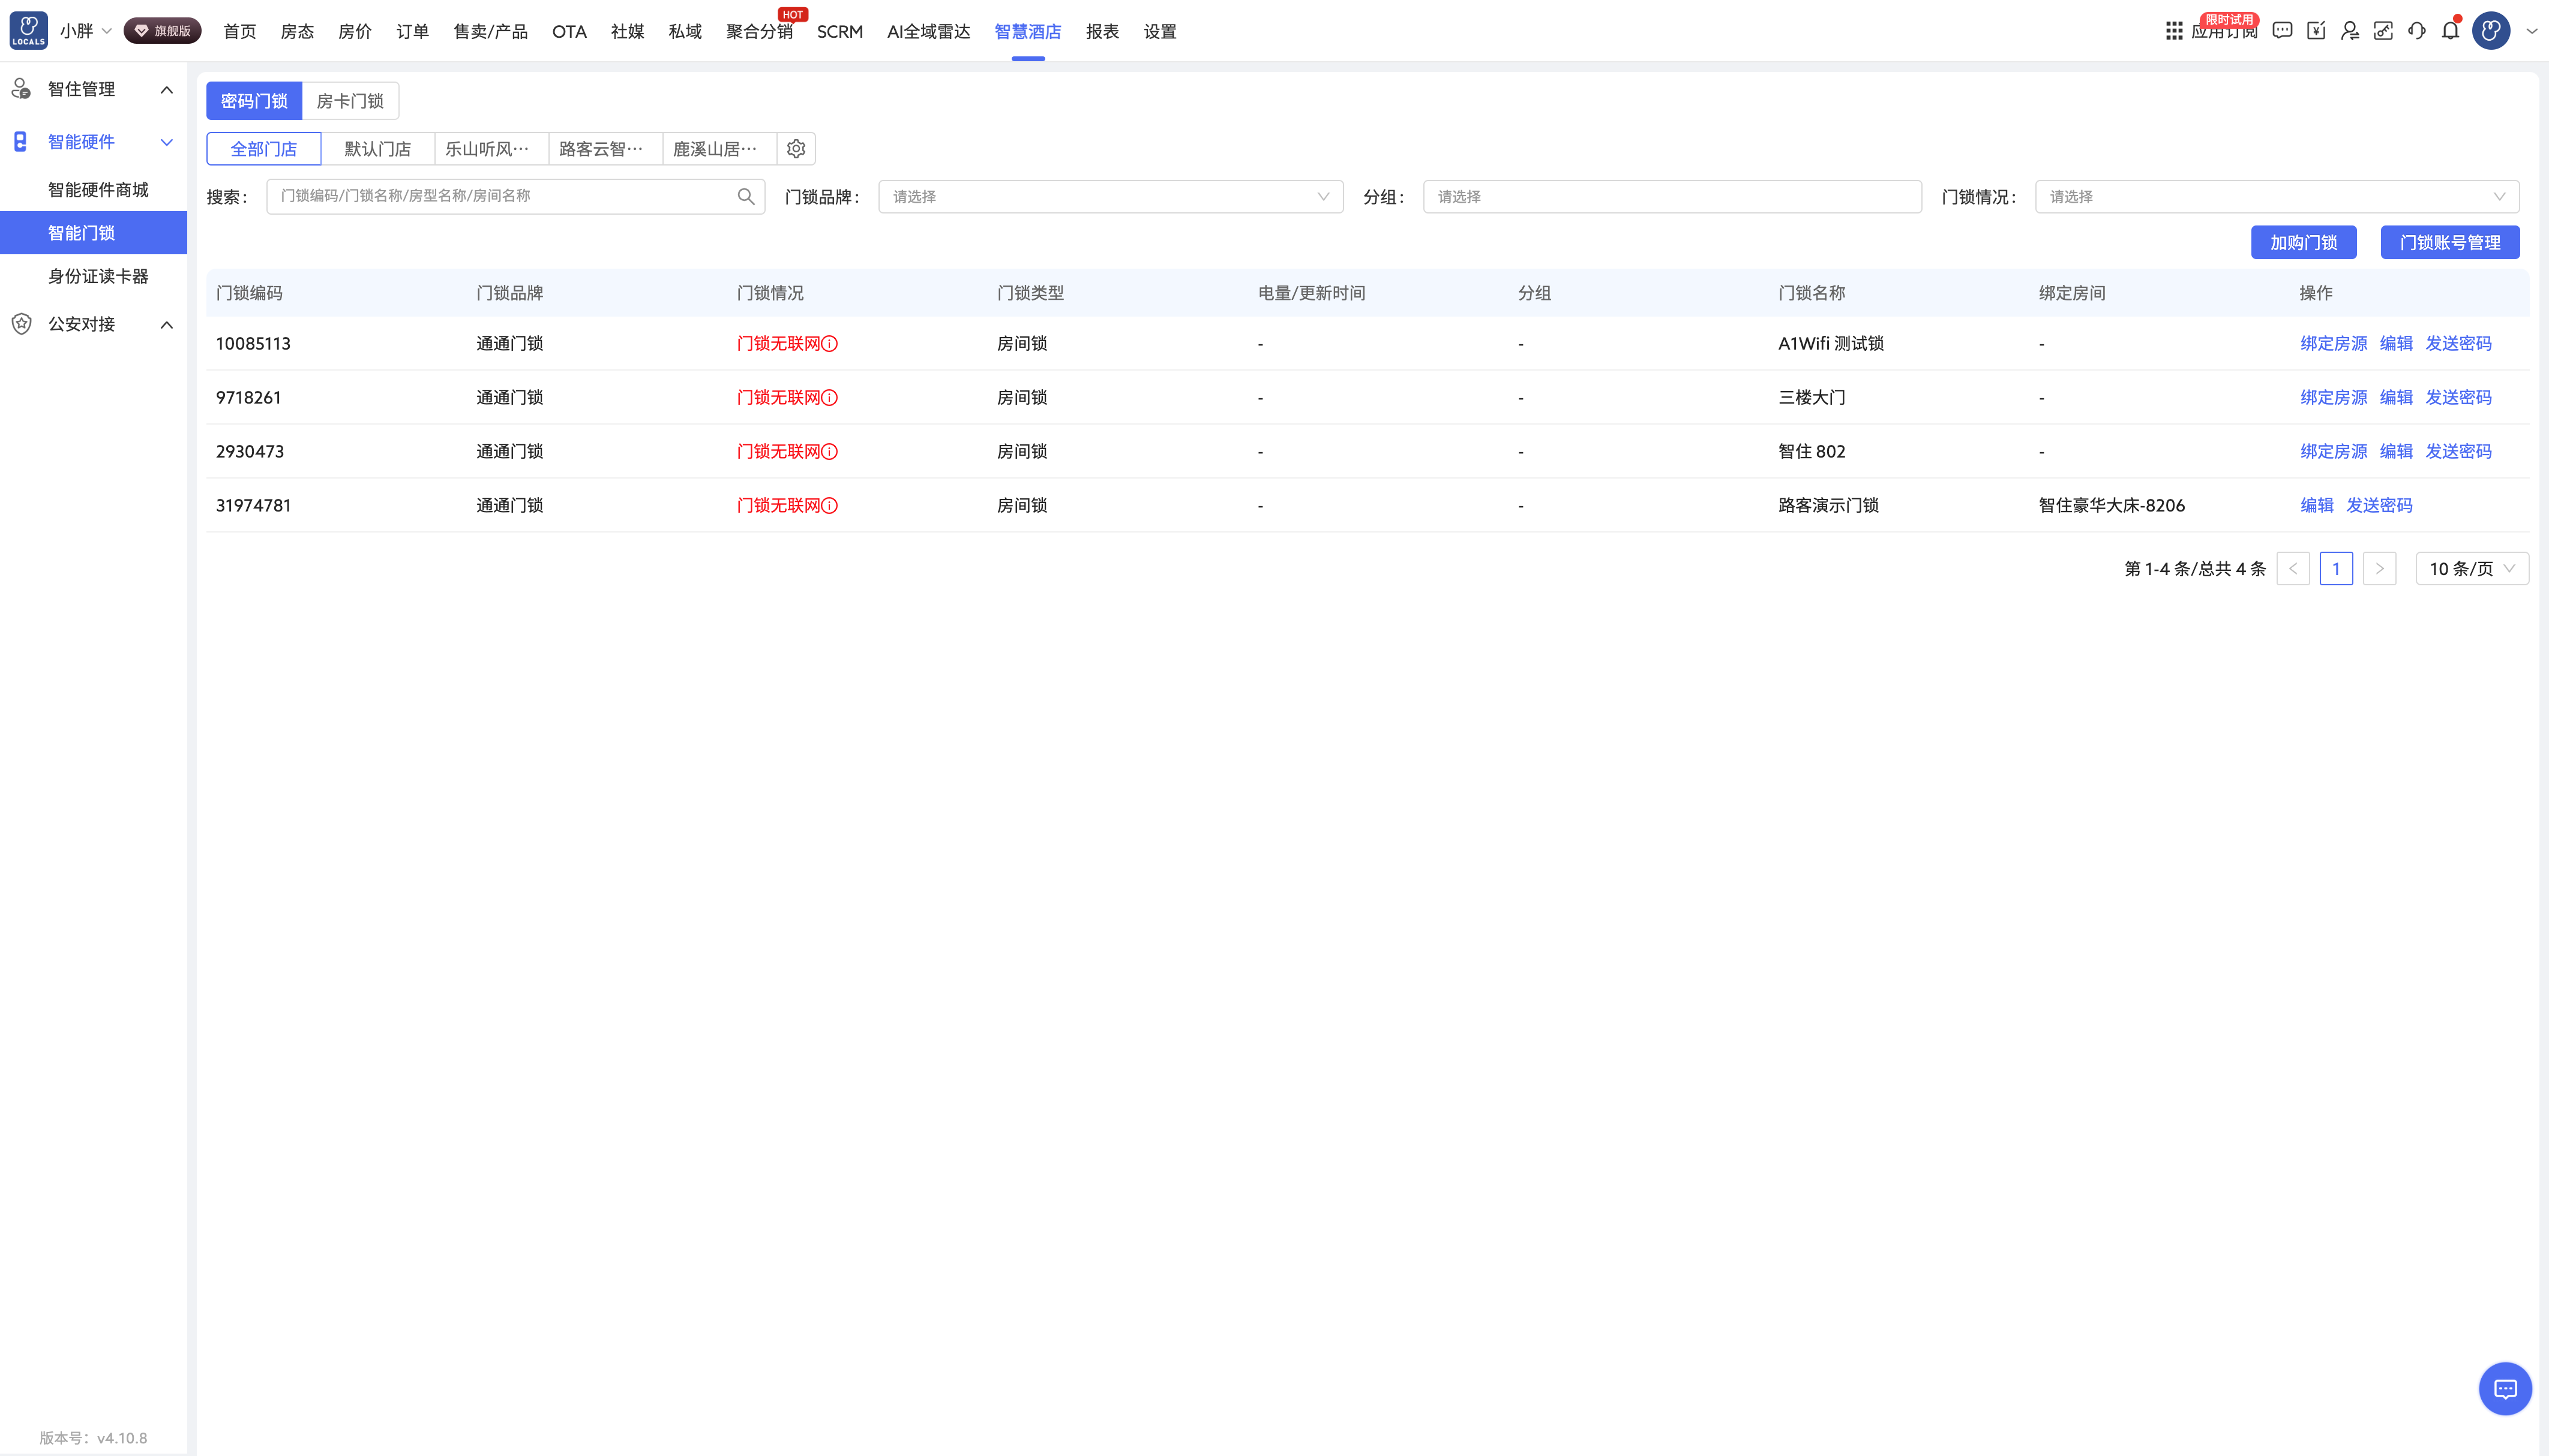Click 编辑 for lock 三楼大门
The width and height of the screenshot is (2549, 1456).
pyautogui.click(x=2396, y=398)
